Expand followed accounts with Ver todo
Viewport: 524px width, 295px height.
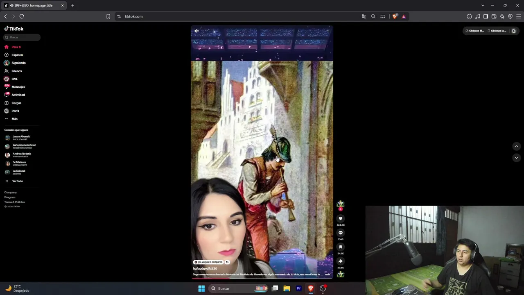pos(17,181)
